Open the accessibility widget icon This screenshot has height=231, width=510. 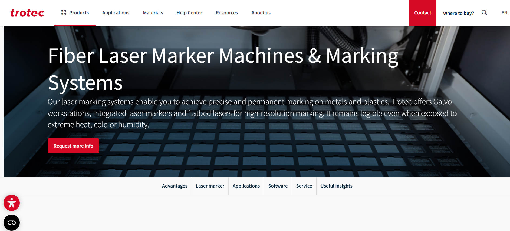(x=12, y=203)
